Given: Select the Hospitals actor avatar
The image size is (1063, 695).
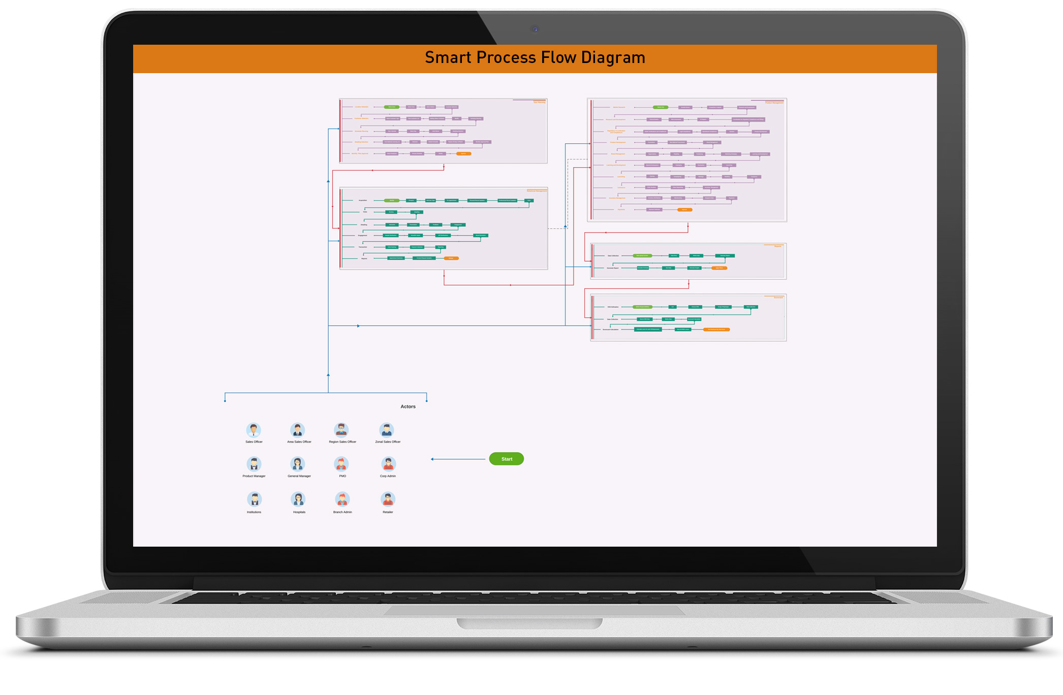Looking at the screenshot, I should [298, 499].
